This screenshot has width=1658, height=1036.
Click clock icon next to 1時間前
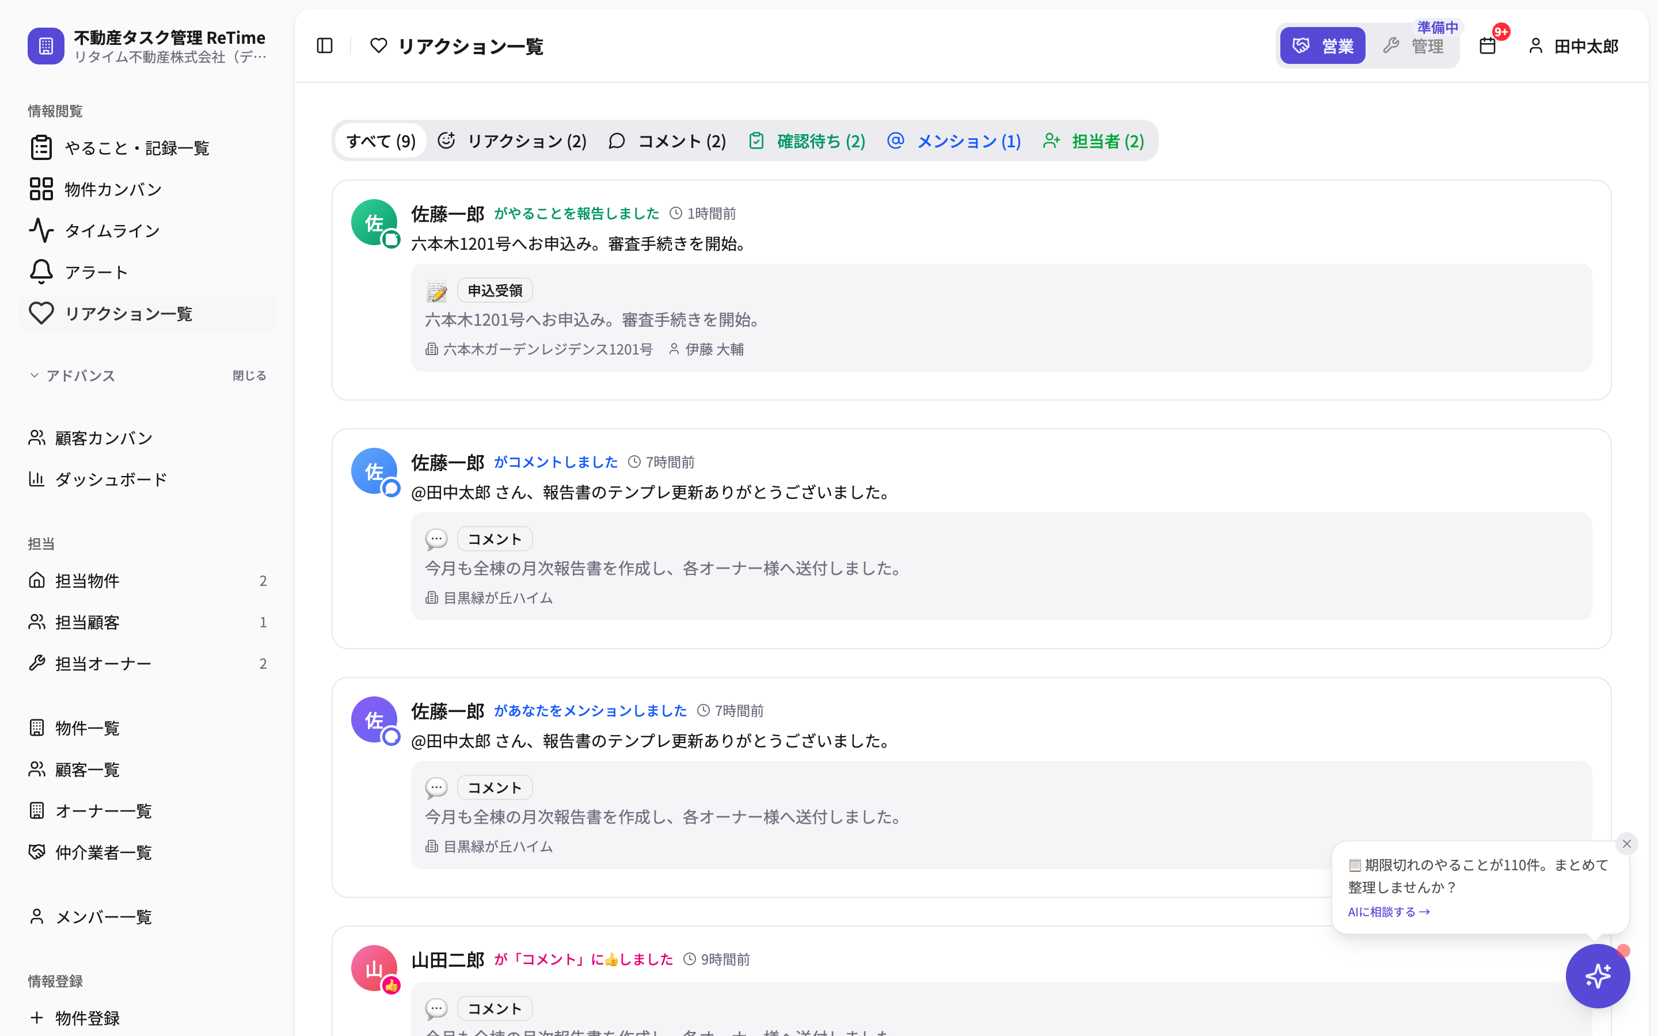point(675,213)
